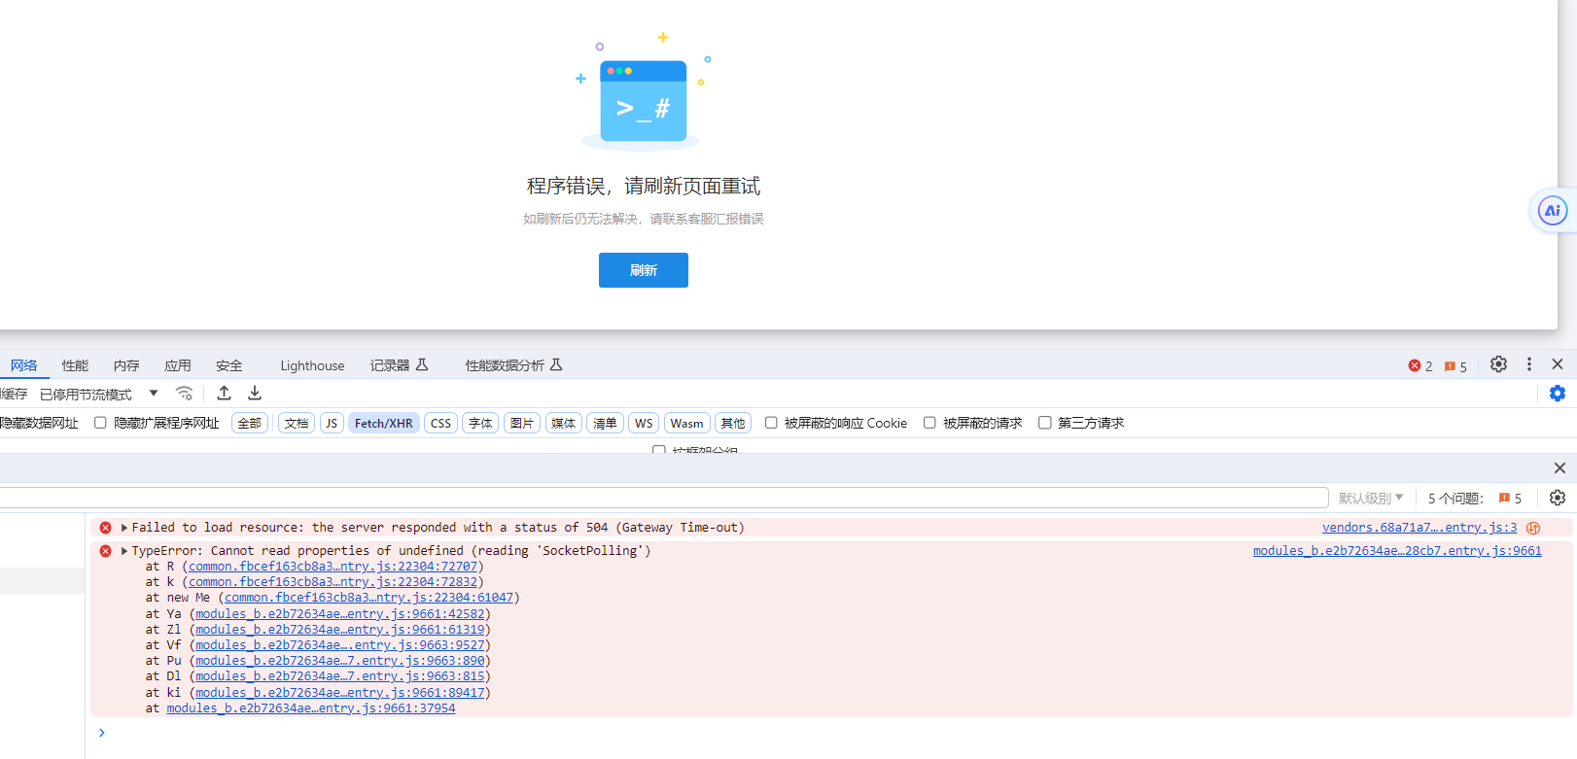Toggle the 隐藏扩展程序网址 checkbox
1577x759 pixels.
pos(100,423)
